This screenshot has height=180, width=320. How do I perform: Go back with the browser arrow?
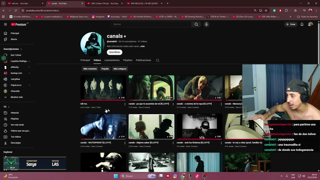(3, 10)
